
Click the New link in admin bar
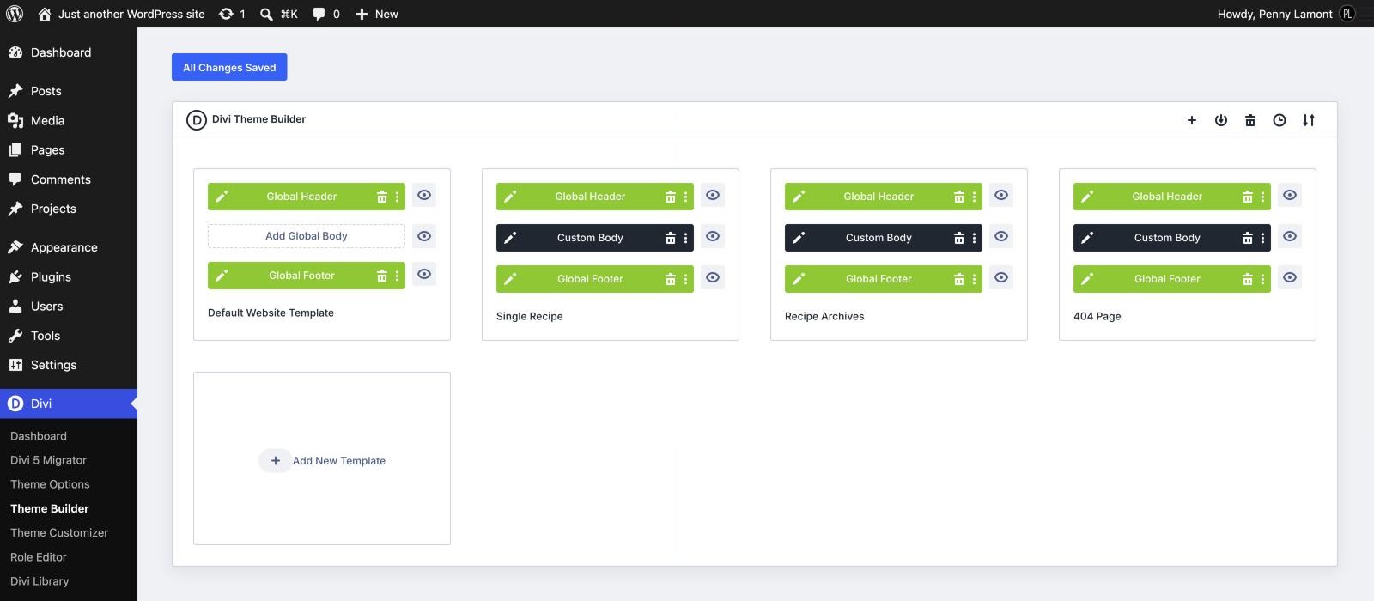[x=377, y=14]
